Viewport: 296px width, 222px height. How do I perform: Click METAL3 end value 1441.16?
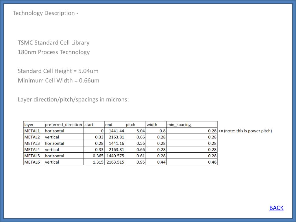114,143
